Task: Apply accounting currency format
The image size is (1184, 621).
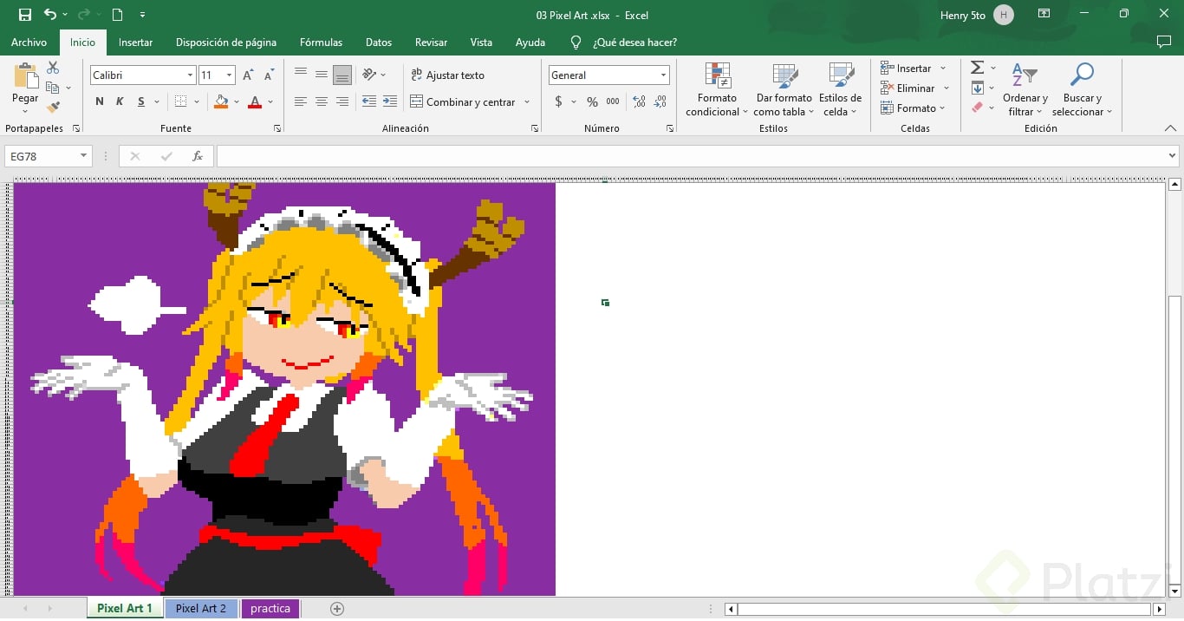Action: click(558, 101)
